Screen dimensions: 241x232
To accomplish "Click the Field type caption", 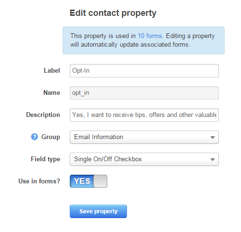I will point(46,159).
